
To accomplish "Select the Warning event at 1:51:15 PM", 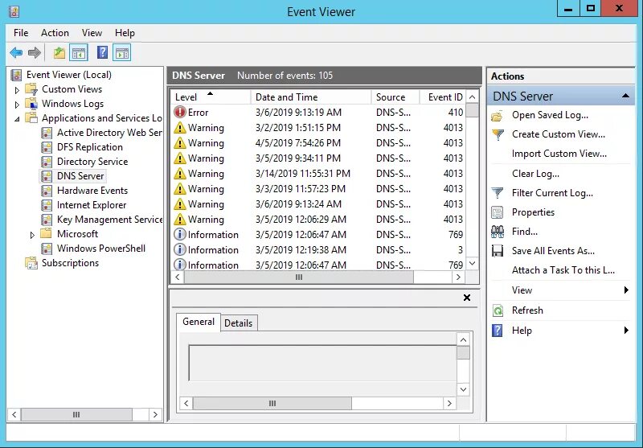I will [x=318, y=128].
